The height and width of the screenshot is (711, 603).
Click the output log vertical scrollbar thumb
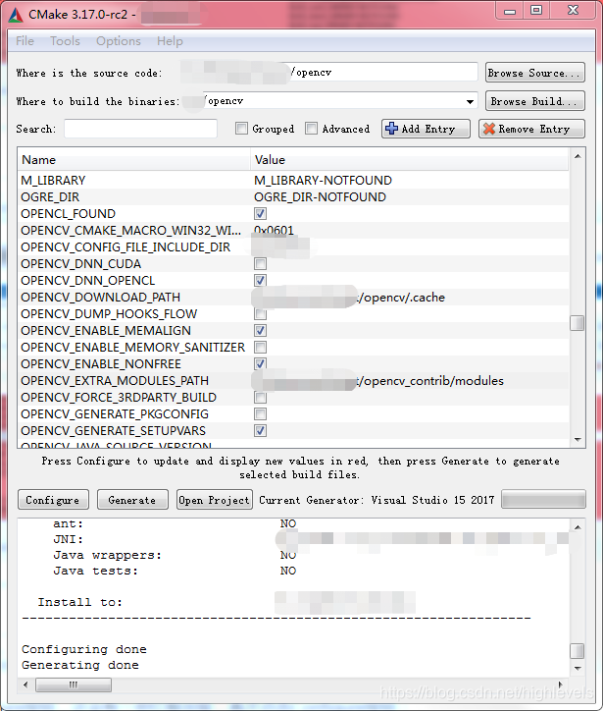point(577,651)
